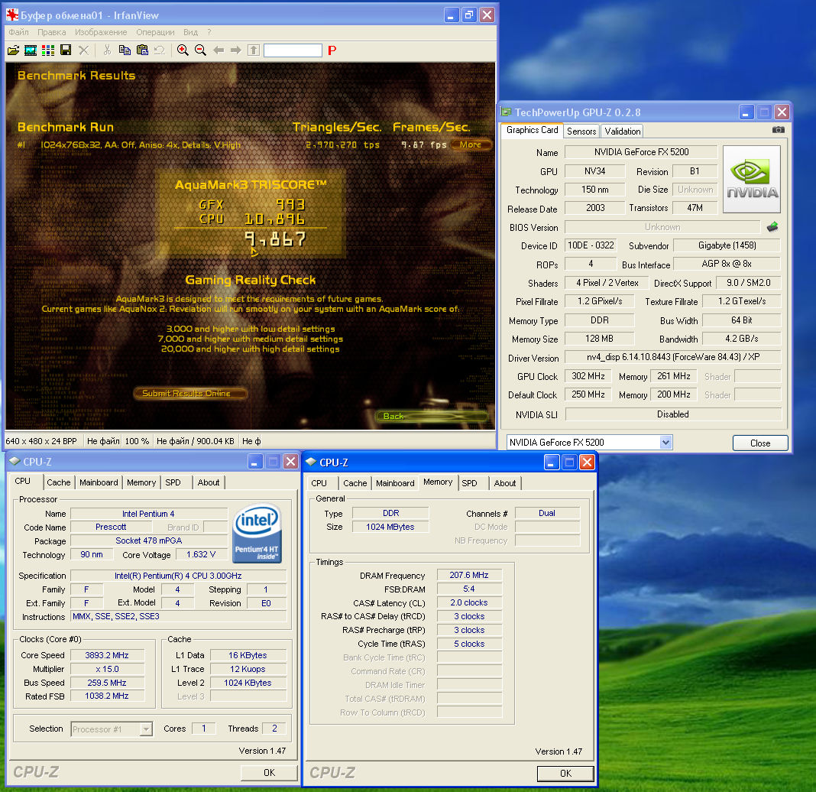Screen dimensions: 816x792
Task: Click the 640 x 480 x 24 BPP status entry
Action: point(41,441)
